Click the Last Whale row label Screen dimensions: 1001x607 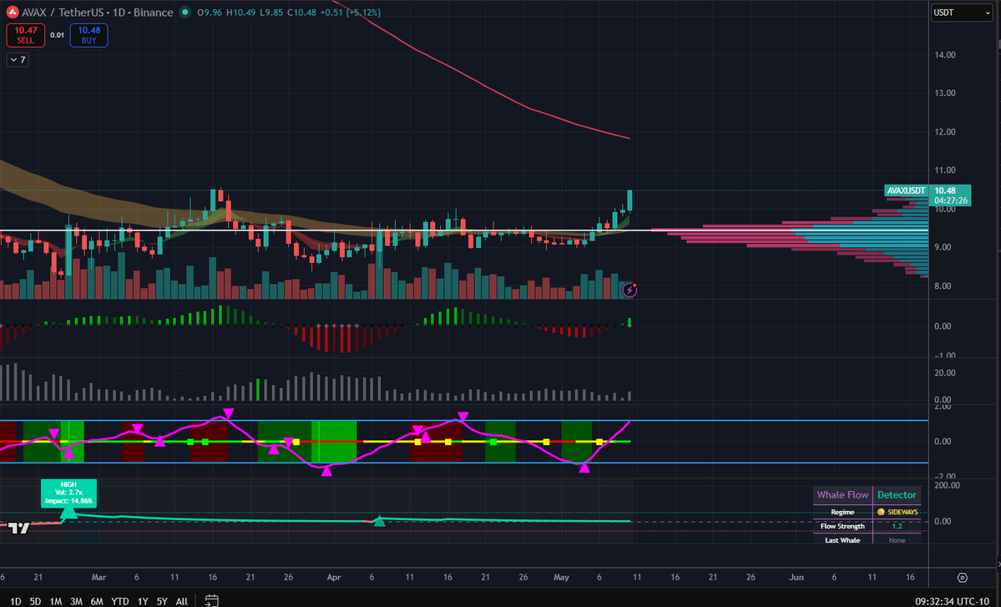click(x=842, y=540)
